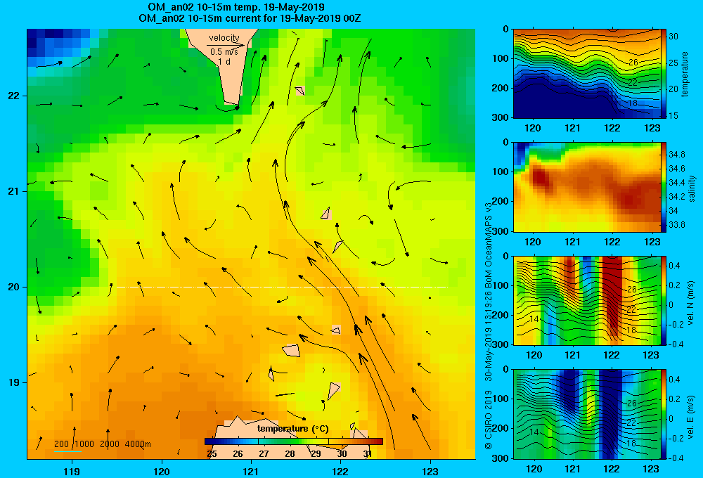Click the 'temperature (°C)' colorbar label
This screenshot has height=478, width=703.
click(x=293, y=429)
